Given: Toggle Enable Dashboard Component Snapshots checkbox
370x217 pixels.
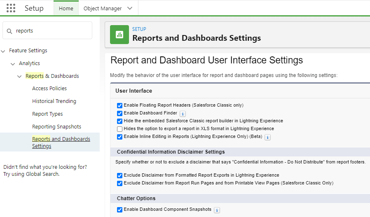Looking at the screenshot, I should (119, 210).
